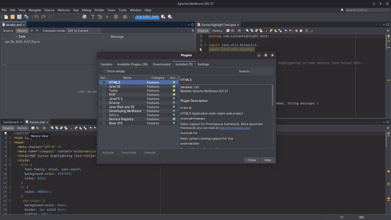Switch to Available Plugins (28) tab
The height and width of the screenshot is (220, 391).
(132, 64)
